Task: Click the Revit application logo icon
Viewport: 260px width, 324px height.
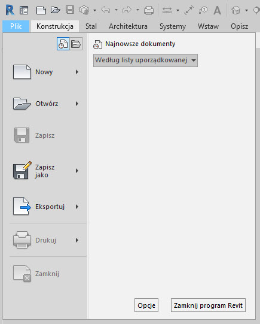Action: pyautogui.click(x=10, y=10)
